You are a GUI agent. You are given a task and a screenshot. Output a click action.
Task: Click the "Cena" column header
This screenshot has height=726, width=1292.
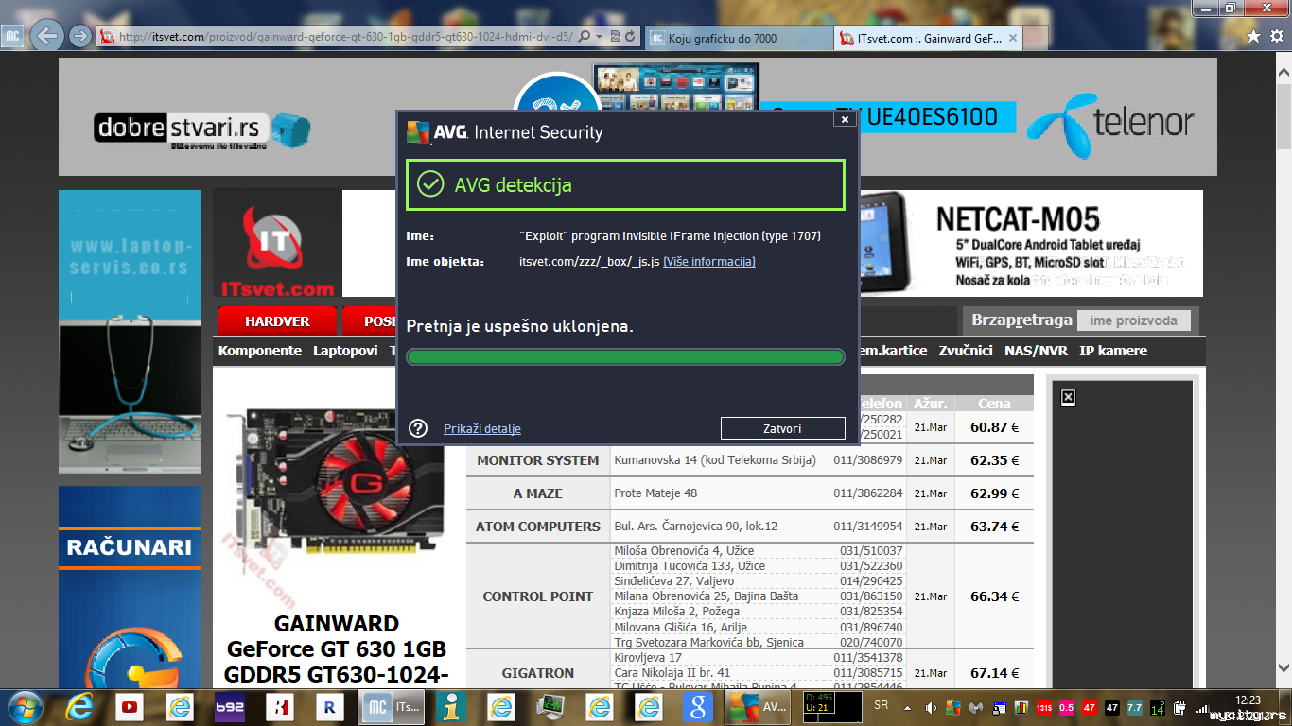pyautogui.click(x=994, y=404)
